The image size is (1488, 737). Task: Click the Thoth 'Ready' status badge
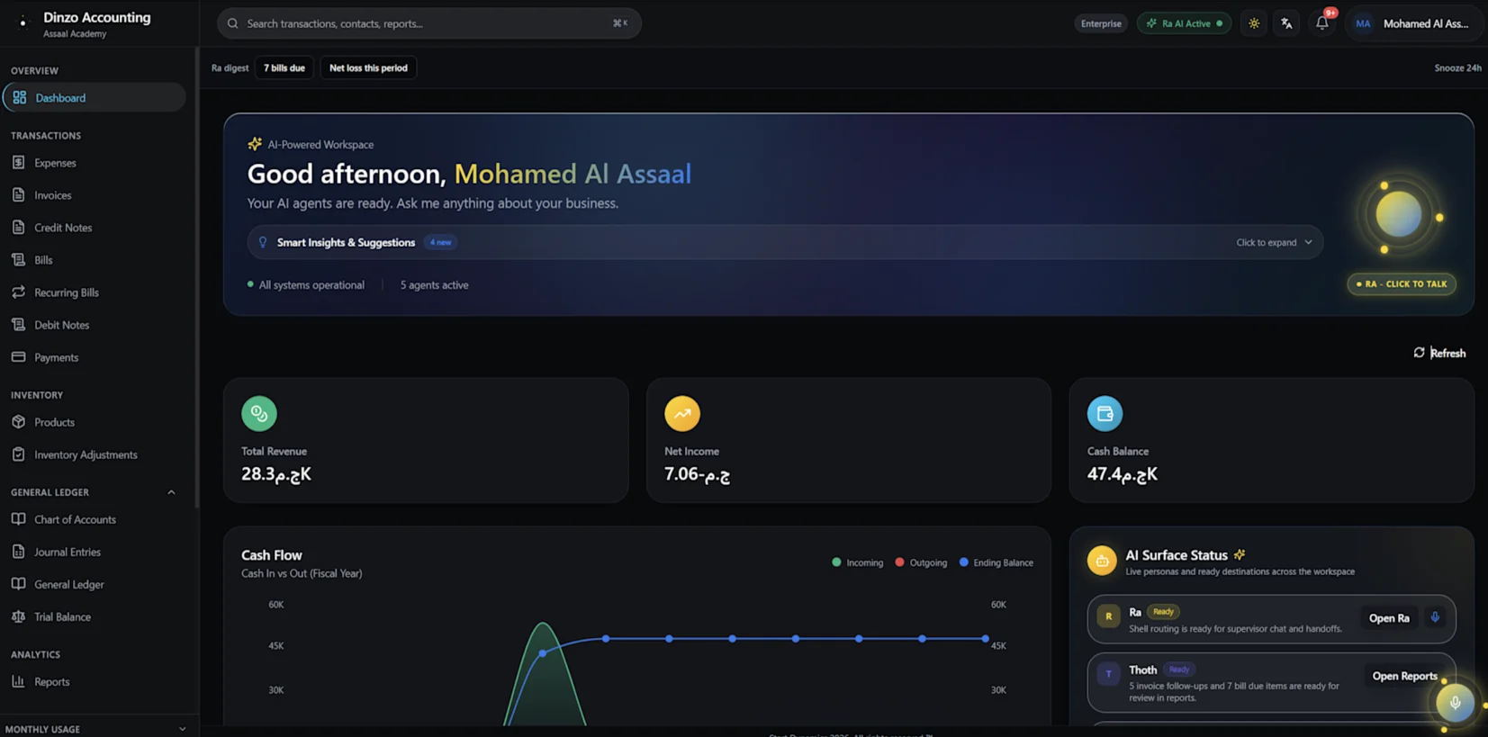point(1179,670)
